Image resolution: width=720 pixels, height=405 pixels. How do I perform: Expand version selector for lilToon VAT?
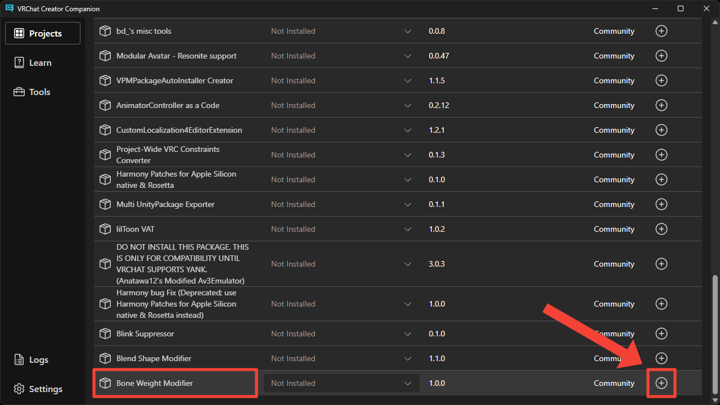408,229
